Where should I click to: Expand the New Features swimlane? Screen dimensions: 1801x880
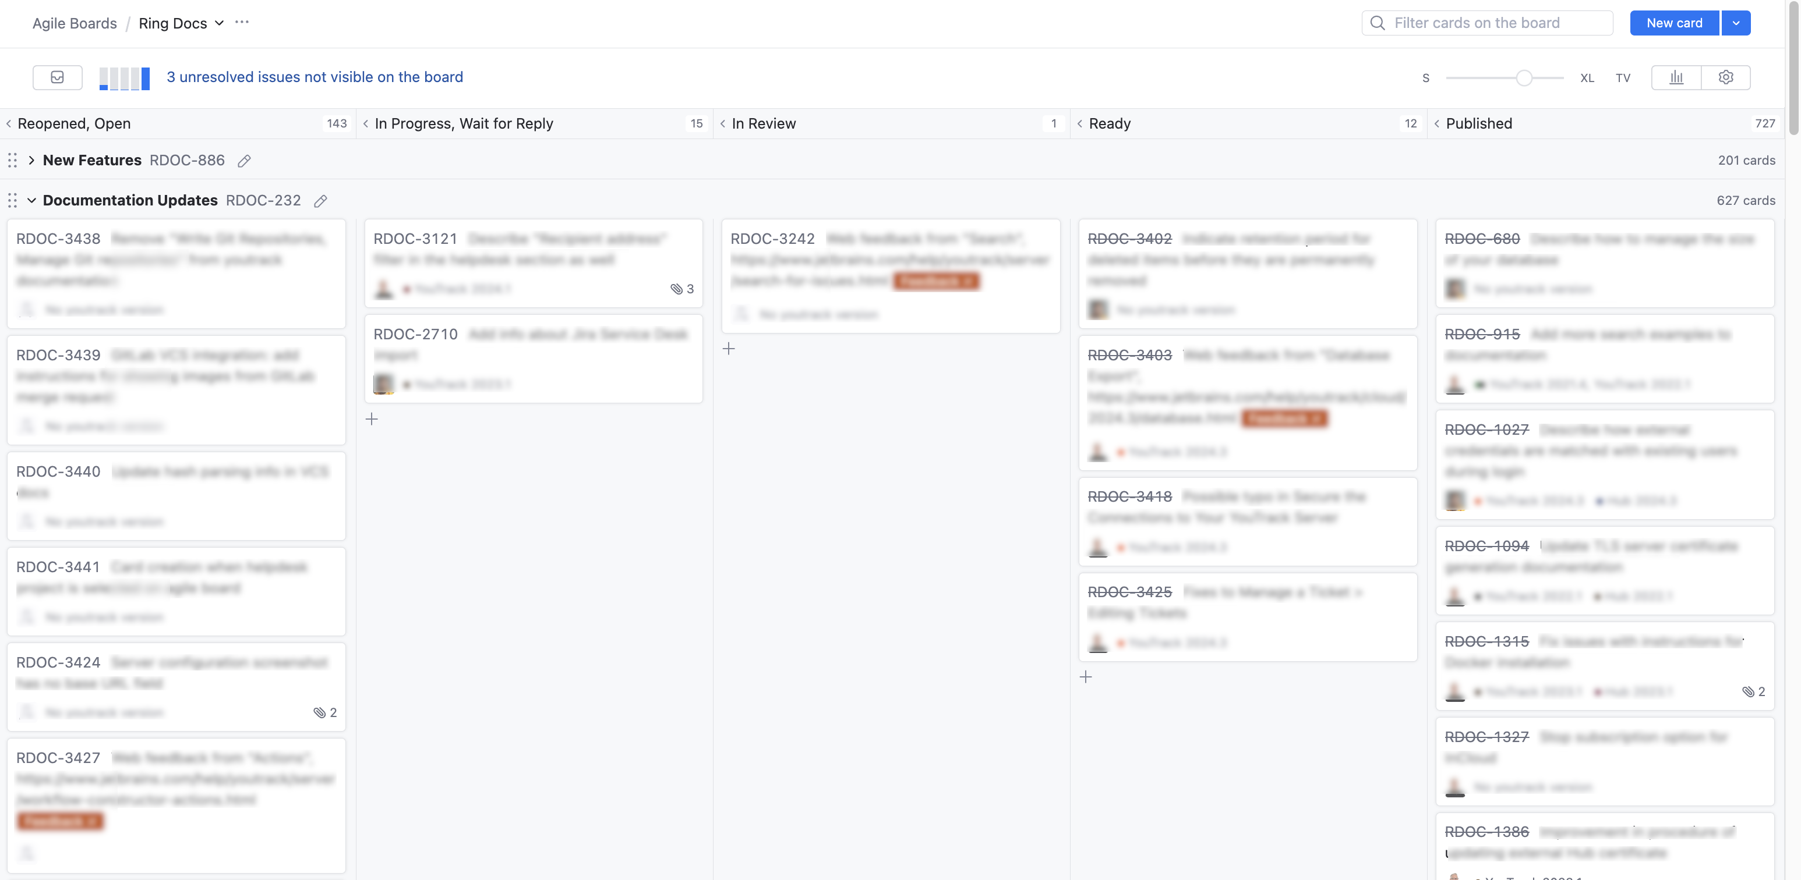point(31,160)
